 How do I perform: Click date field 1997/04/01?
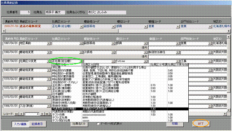11,43
